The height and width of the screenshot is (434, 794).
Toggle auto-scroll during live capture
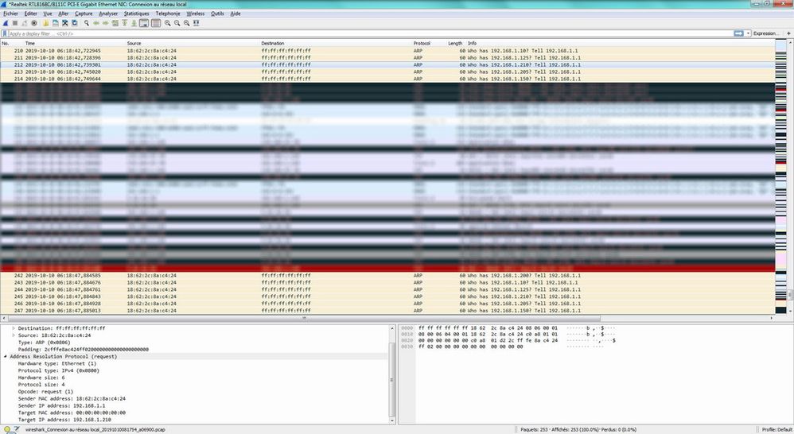click(144, 23)
